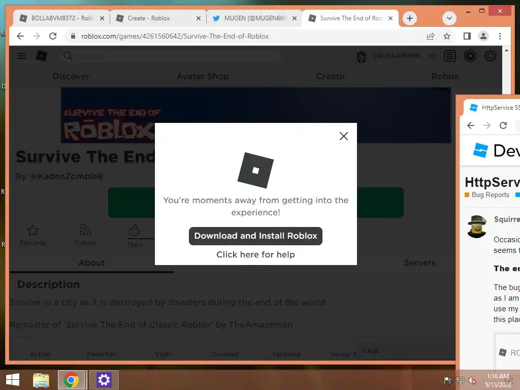Open the Robux balance icon
The height and width of the screenshot is (390, 520).
pyautogui.click(x=470, y=56)
